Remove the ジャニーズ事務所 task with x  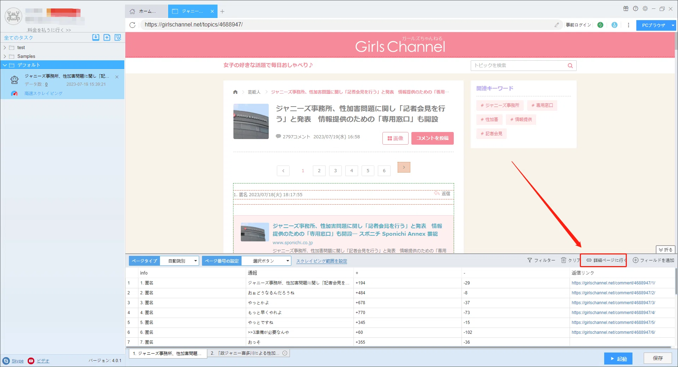point(117,77)
